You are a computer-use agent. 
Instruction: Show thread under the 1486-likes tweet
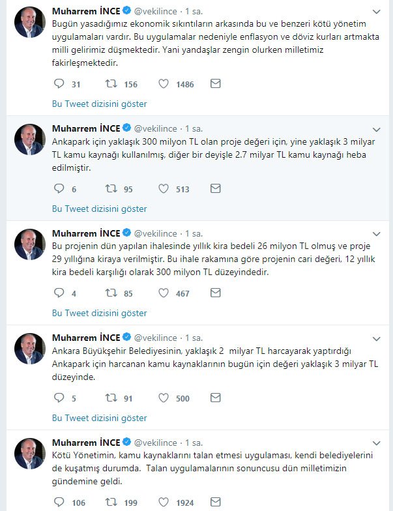tap(99, 104)
